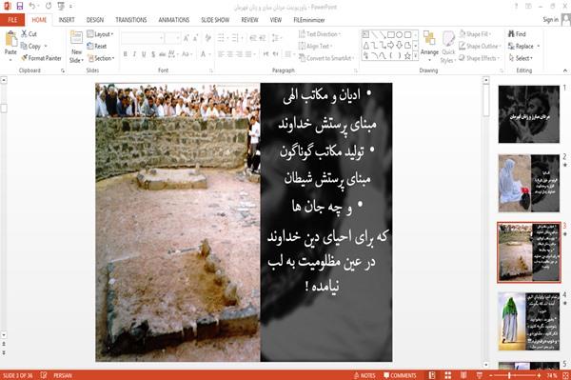Click the Sign in link
This screenshot has width=571, height=380.
click(550, 20)
